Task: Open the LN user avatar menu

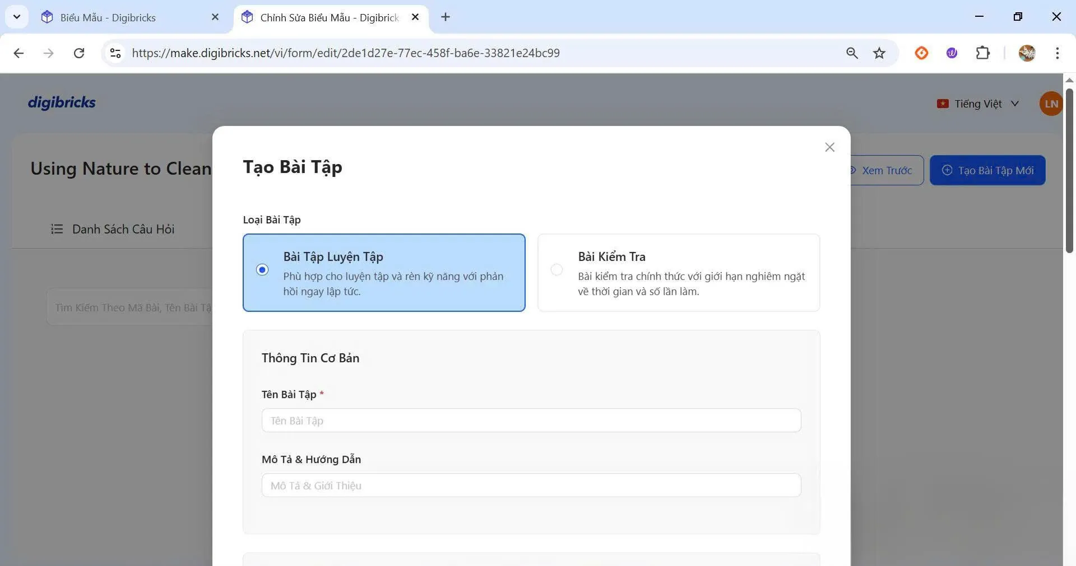Action: click(1050, 104)
